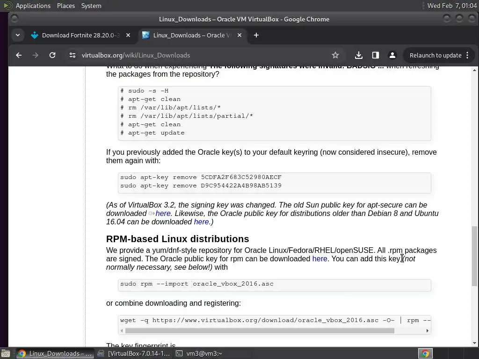
Task: Click the Fortnite tab favicon
Action: [35, 35]
